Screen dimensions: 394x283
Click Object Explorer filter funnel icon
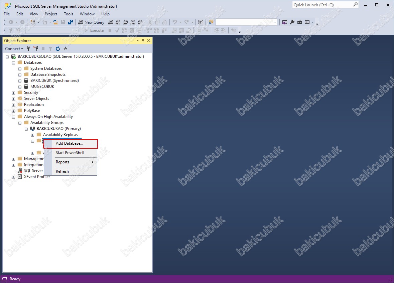(50, 48)
